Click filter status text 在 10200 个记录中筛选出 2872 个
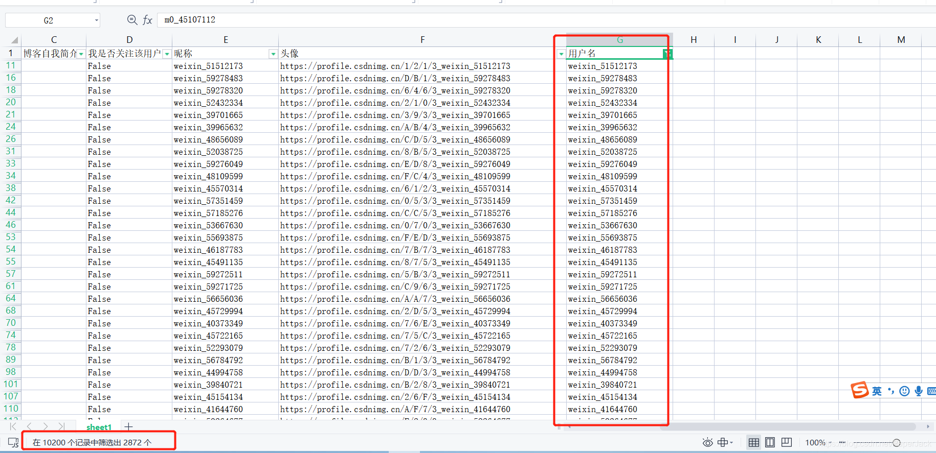Image resolution: width=936 pixels, height=453 pixels. 92,442
